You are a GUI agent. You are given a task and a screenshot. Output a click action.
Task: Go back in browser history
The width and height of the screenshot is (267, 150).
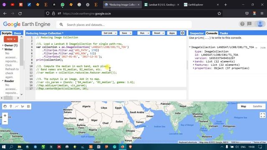pos(5,13)
